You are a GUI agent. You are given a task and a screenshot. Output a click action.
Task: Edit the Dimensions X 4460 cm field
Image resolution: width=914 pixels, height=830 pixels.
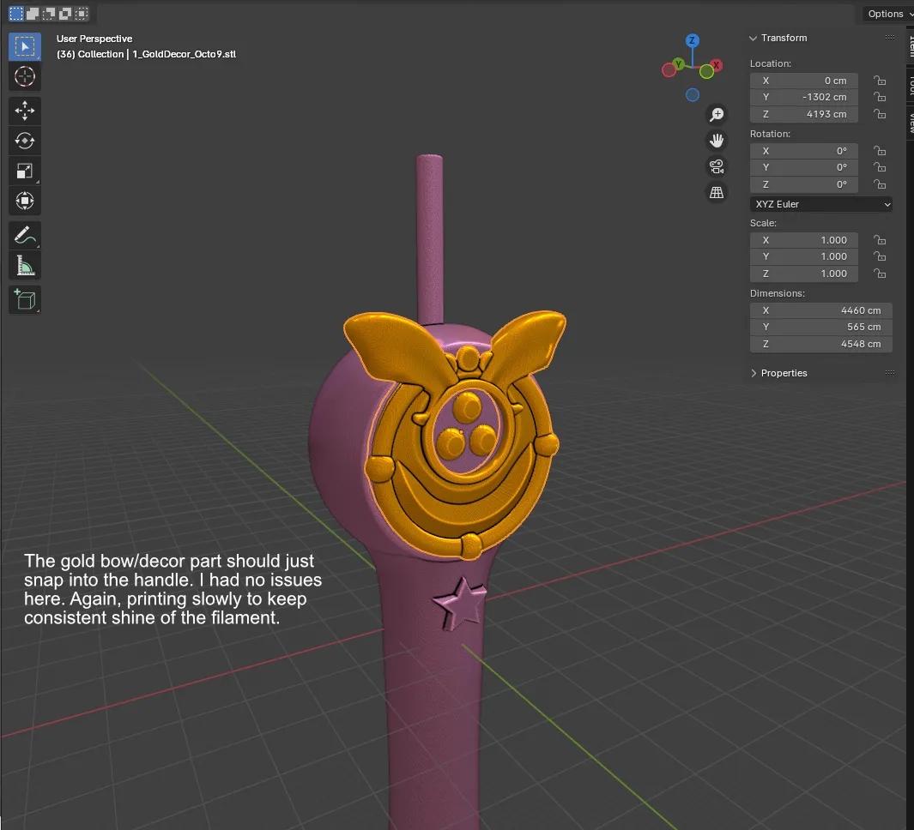click(820, 310)
